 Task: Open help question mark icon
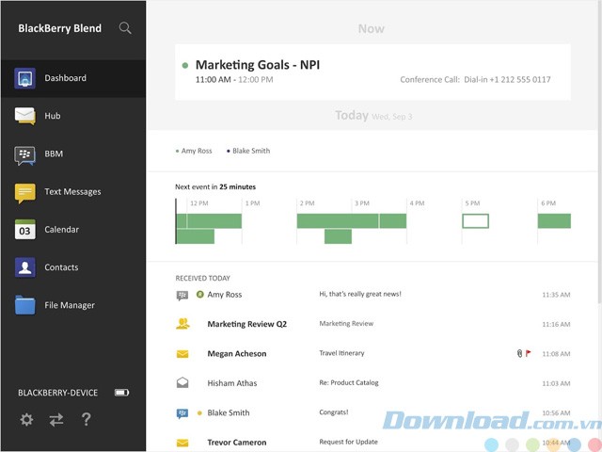click(87, 420)
